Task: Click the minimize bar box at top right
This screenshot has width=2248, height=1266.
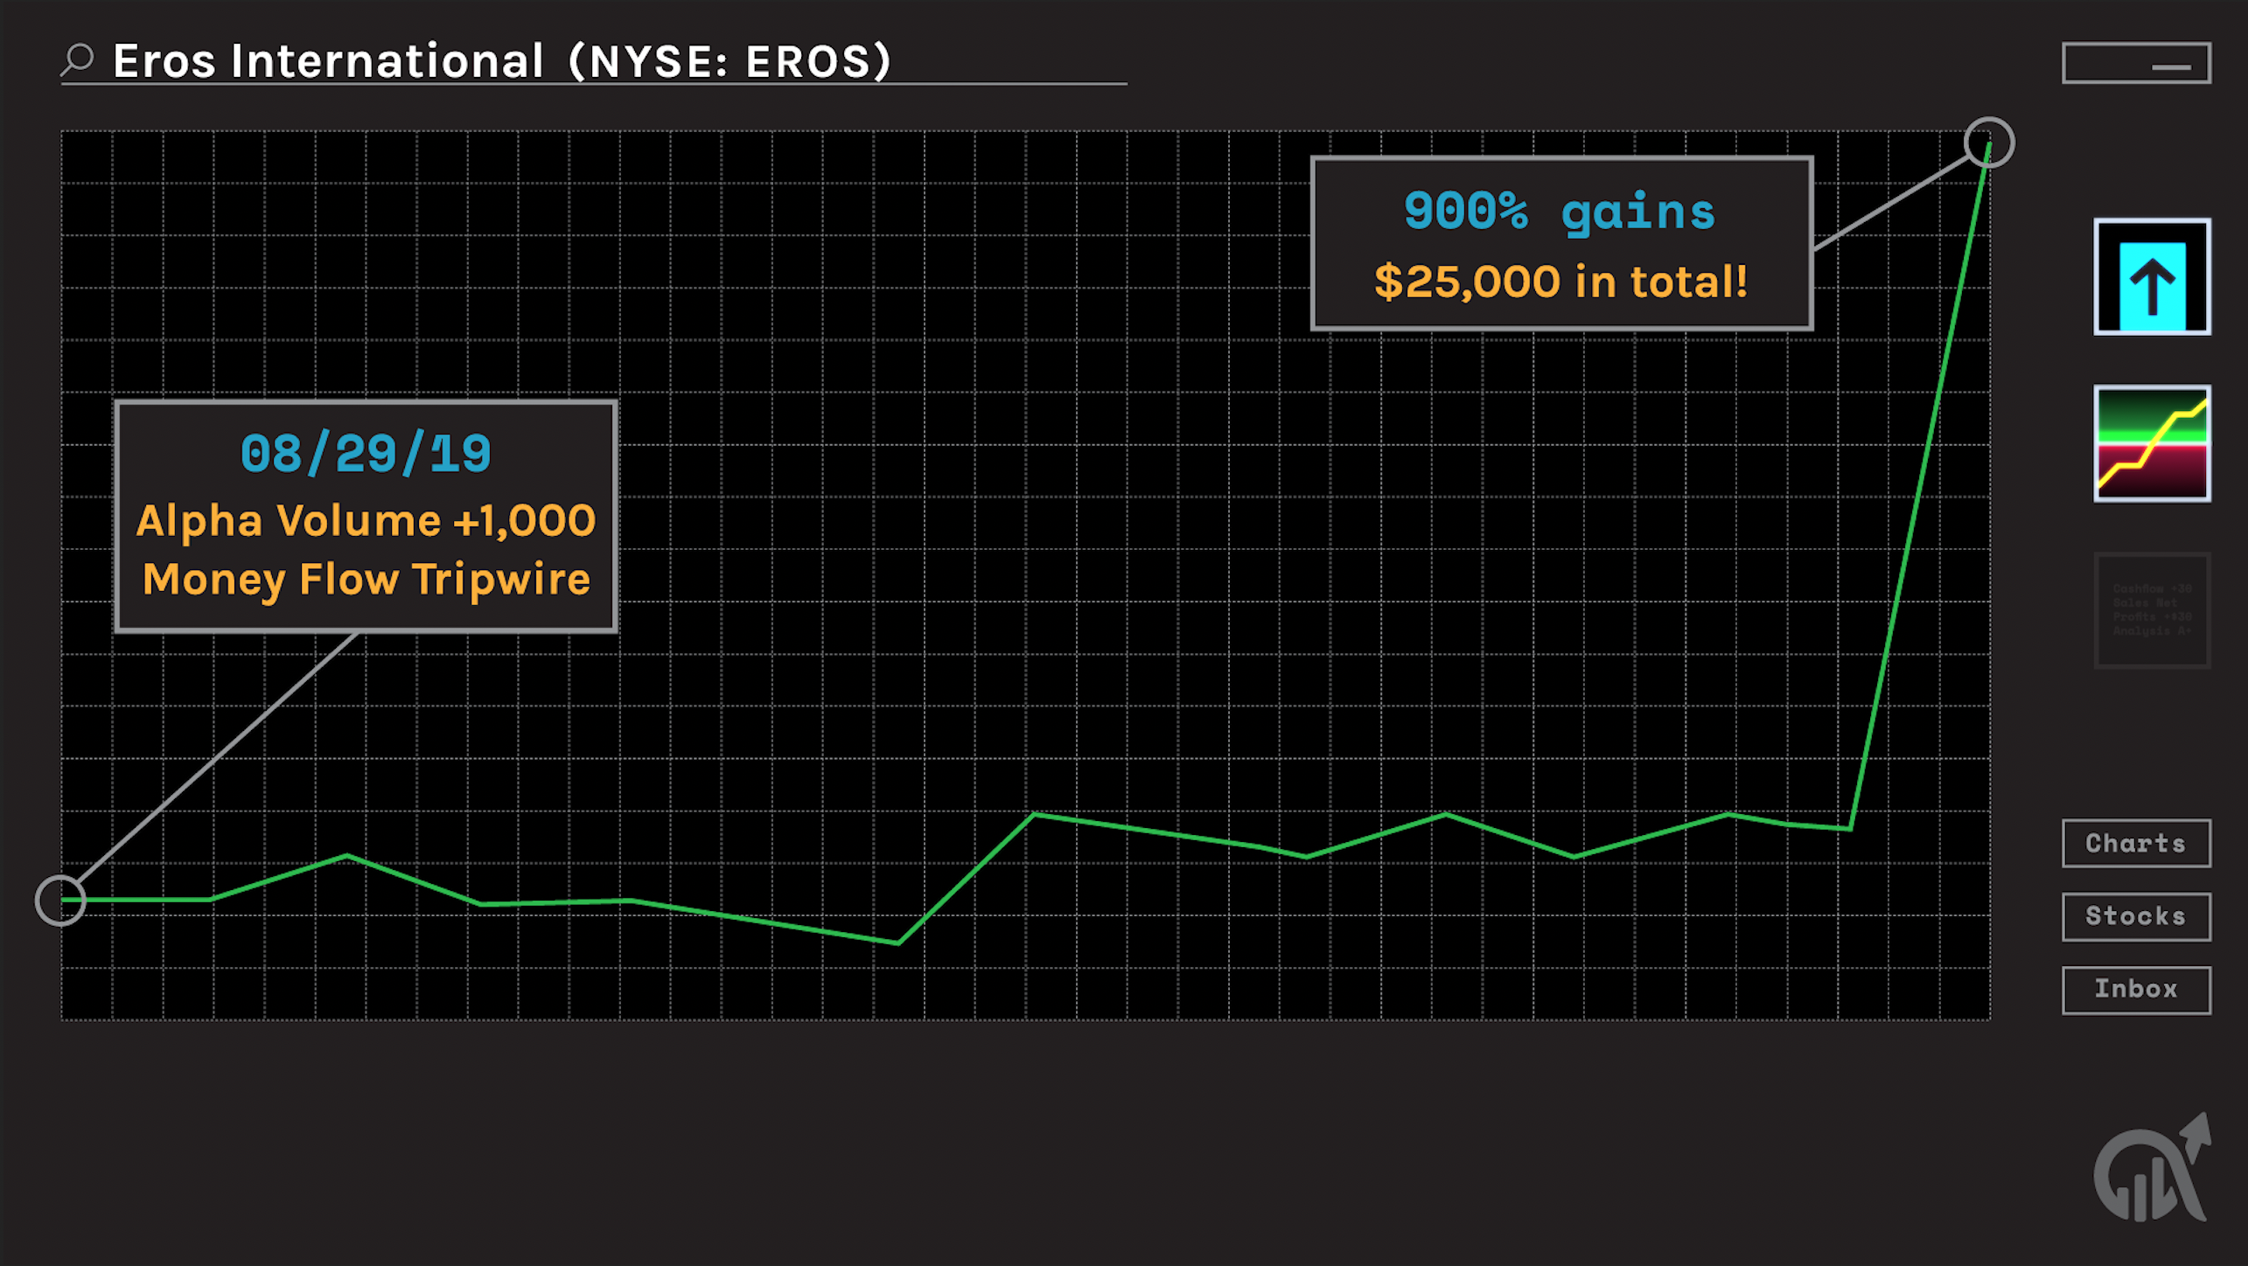Action: pyautogui.click(x=2136, y=63)
